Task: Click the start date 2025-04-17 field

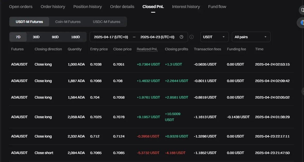Action: point(111,37)
